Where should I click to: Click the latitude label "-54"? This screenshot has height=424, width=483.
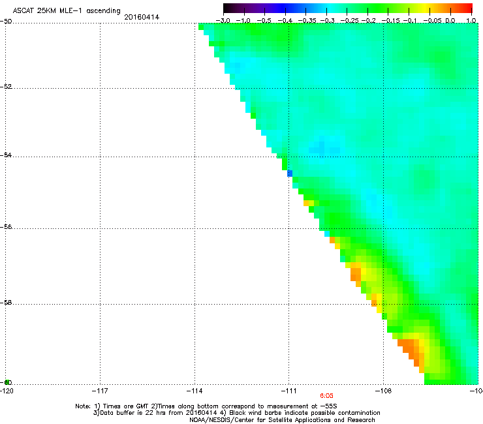pos(6,155)
